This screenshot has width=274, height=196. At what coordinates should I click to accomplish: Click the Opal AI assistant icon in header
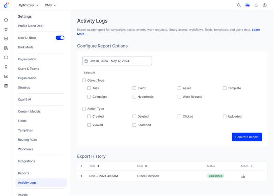click(248, 5)
